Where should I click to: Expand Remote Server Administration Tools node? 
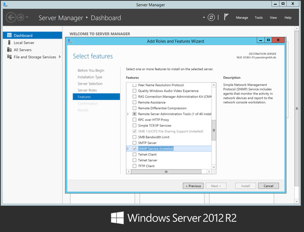pos(128,114)
